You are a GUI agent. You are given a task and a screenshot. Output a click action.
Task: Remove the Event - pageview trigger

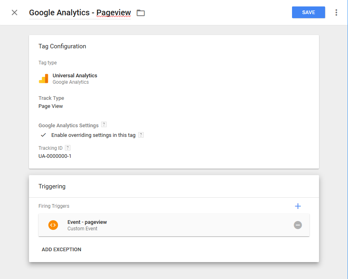tap(298, 225)
